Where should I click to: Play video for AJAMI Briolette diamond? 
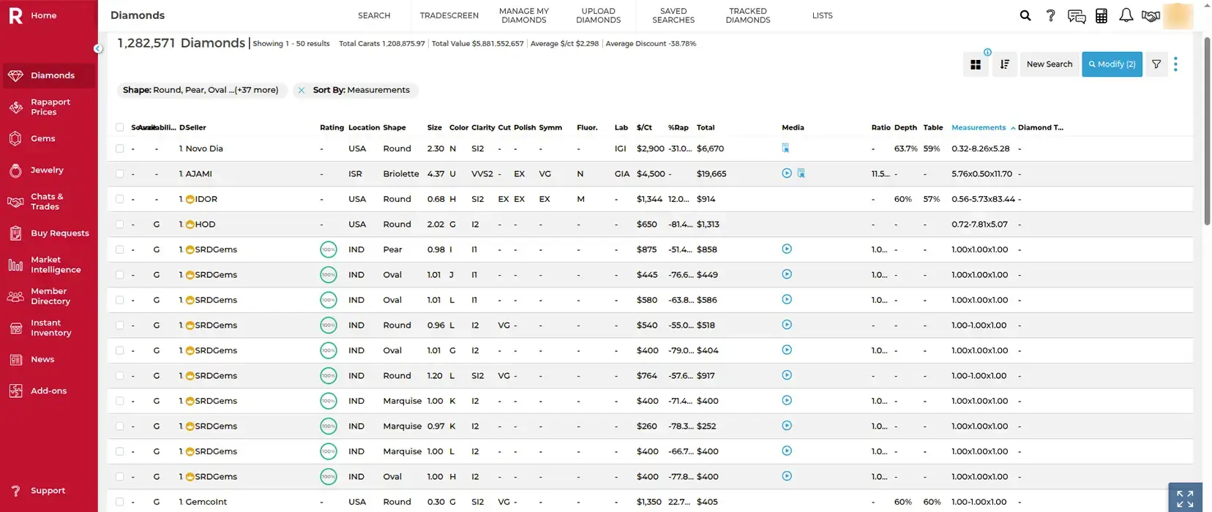pyautogui.click(x=787, y=173)
